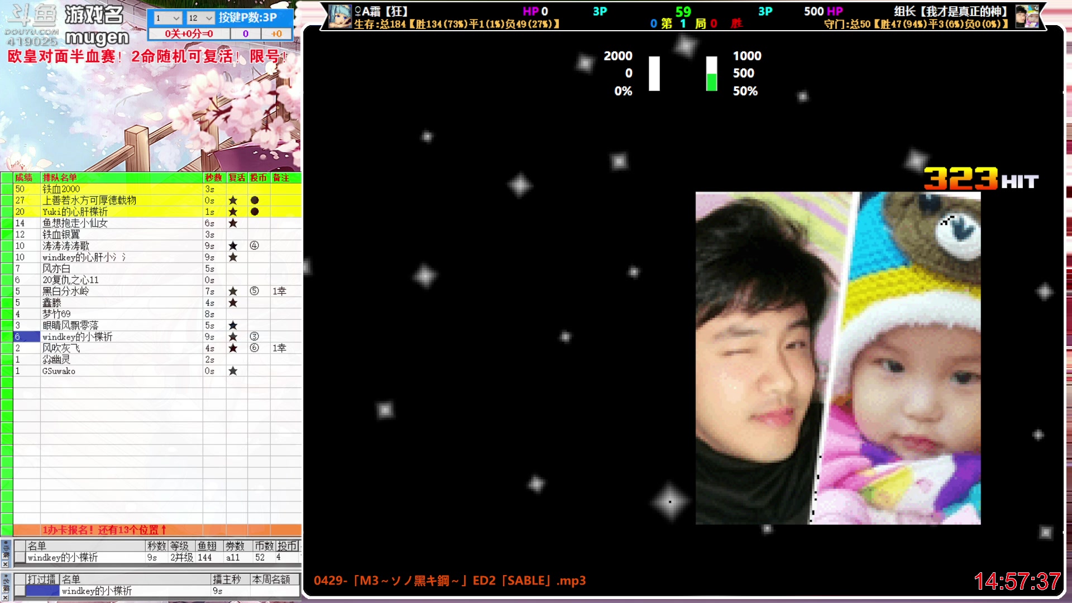
Task: Click the orange '+0' field
Action: coord(276,34)
